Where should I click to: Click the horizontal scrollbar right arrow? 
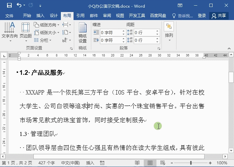pyautogui.click(x=225, y=157)
